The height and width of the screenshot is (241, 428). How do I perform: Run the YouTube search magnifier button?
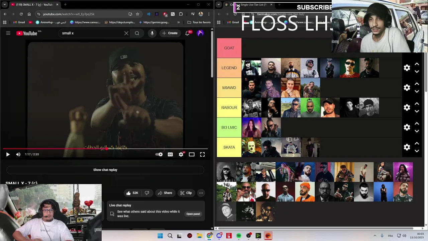tap(137, 33)
